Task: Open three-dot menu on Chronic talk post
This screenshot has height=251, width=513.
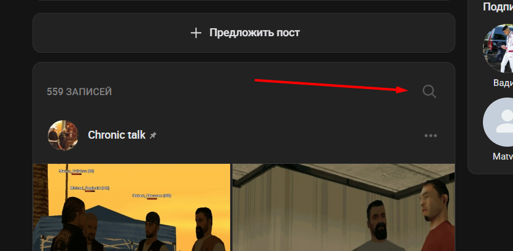Action: click(431, 136)
